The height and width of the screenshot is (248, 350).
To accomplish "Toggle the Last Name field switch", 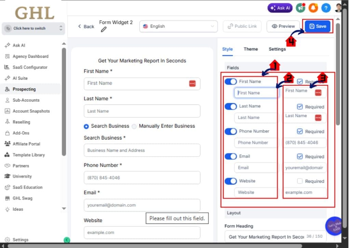I will coord(231,106).
